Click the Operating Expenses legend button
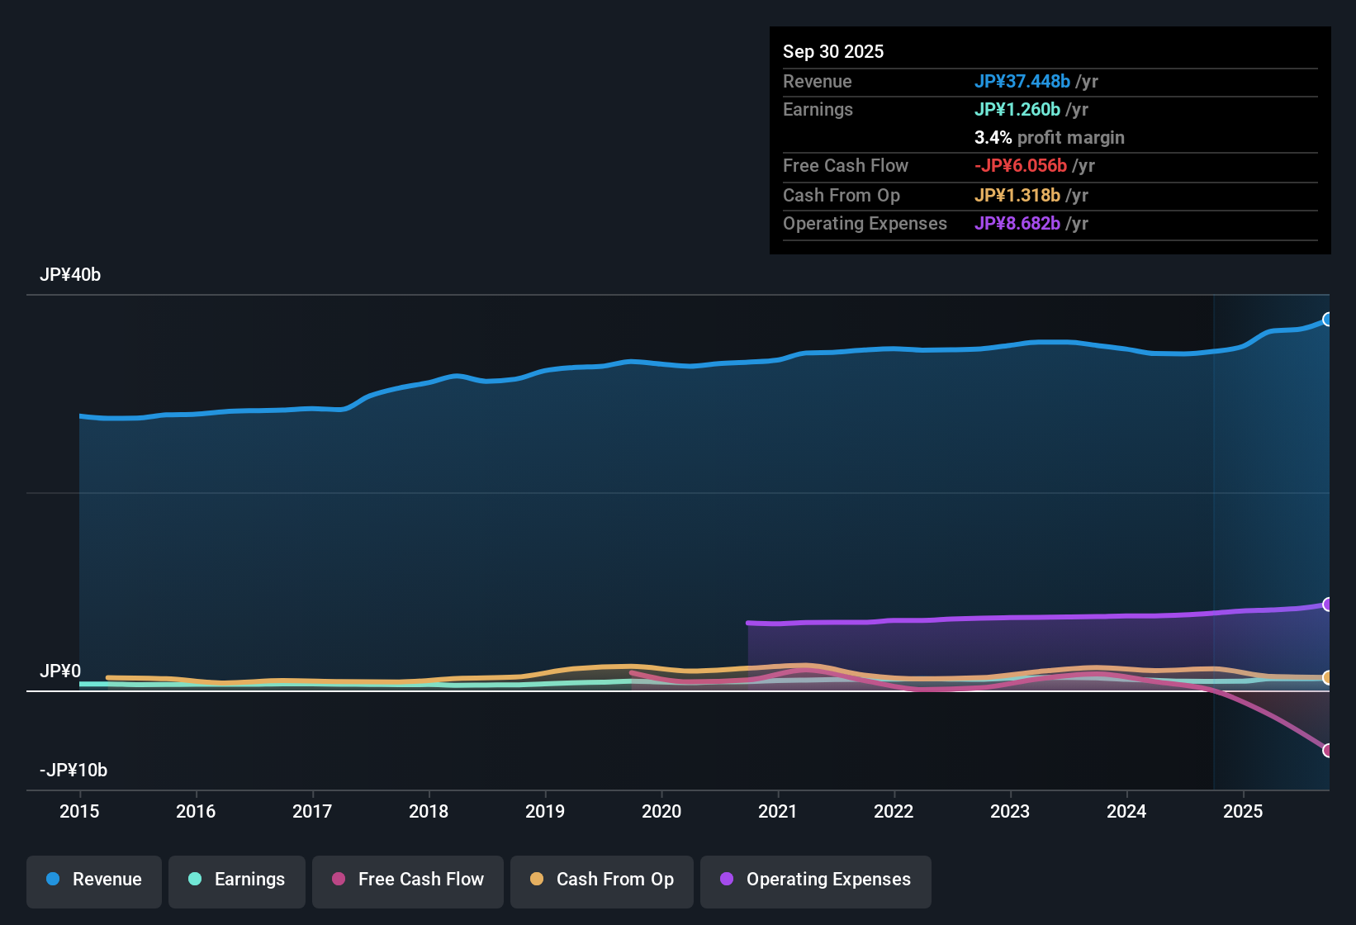Viewport: 1356px width, 925px height. (x=815, y=880)
